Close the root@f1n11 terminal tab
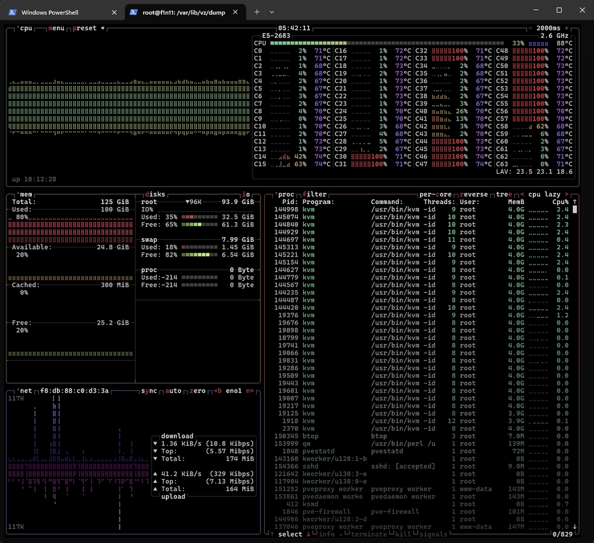Viewport: 594px width, 543px height. tap(235, 12)
